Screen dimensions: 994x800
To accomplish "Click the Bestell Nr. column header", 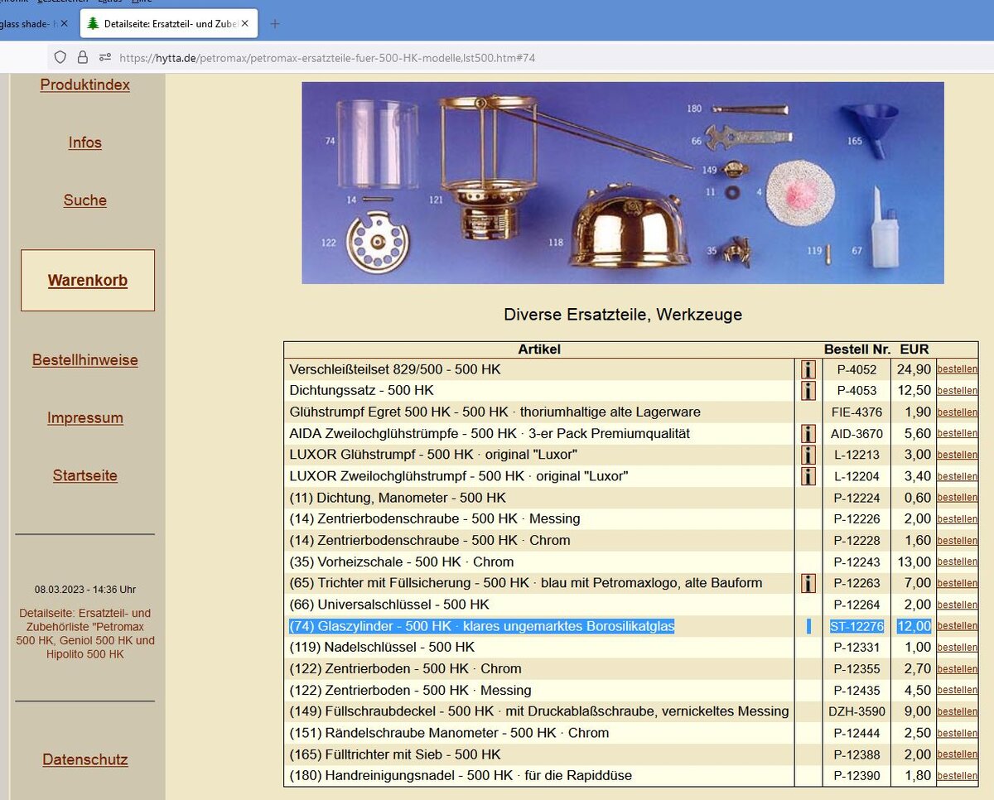I will 857,349.
